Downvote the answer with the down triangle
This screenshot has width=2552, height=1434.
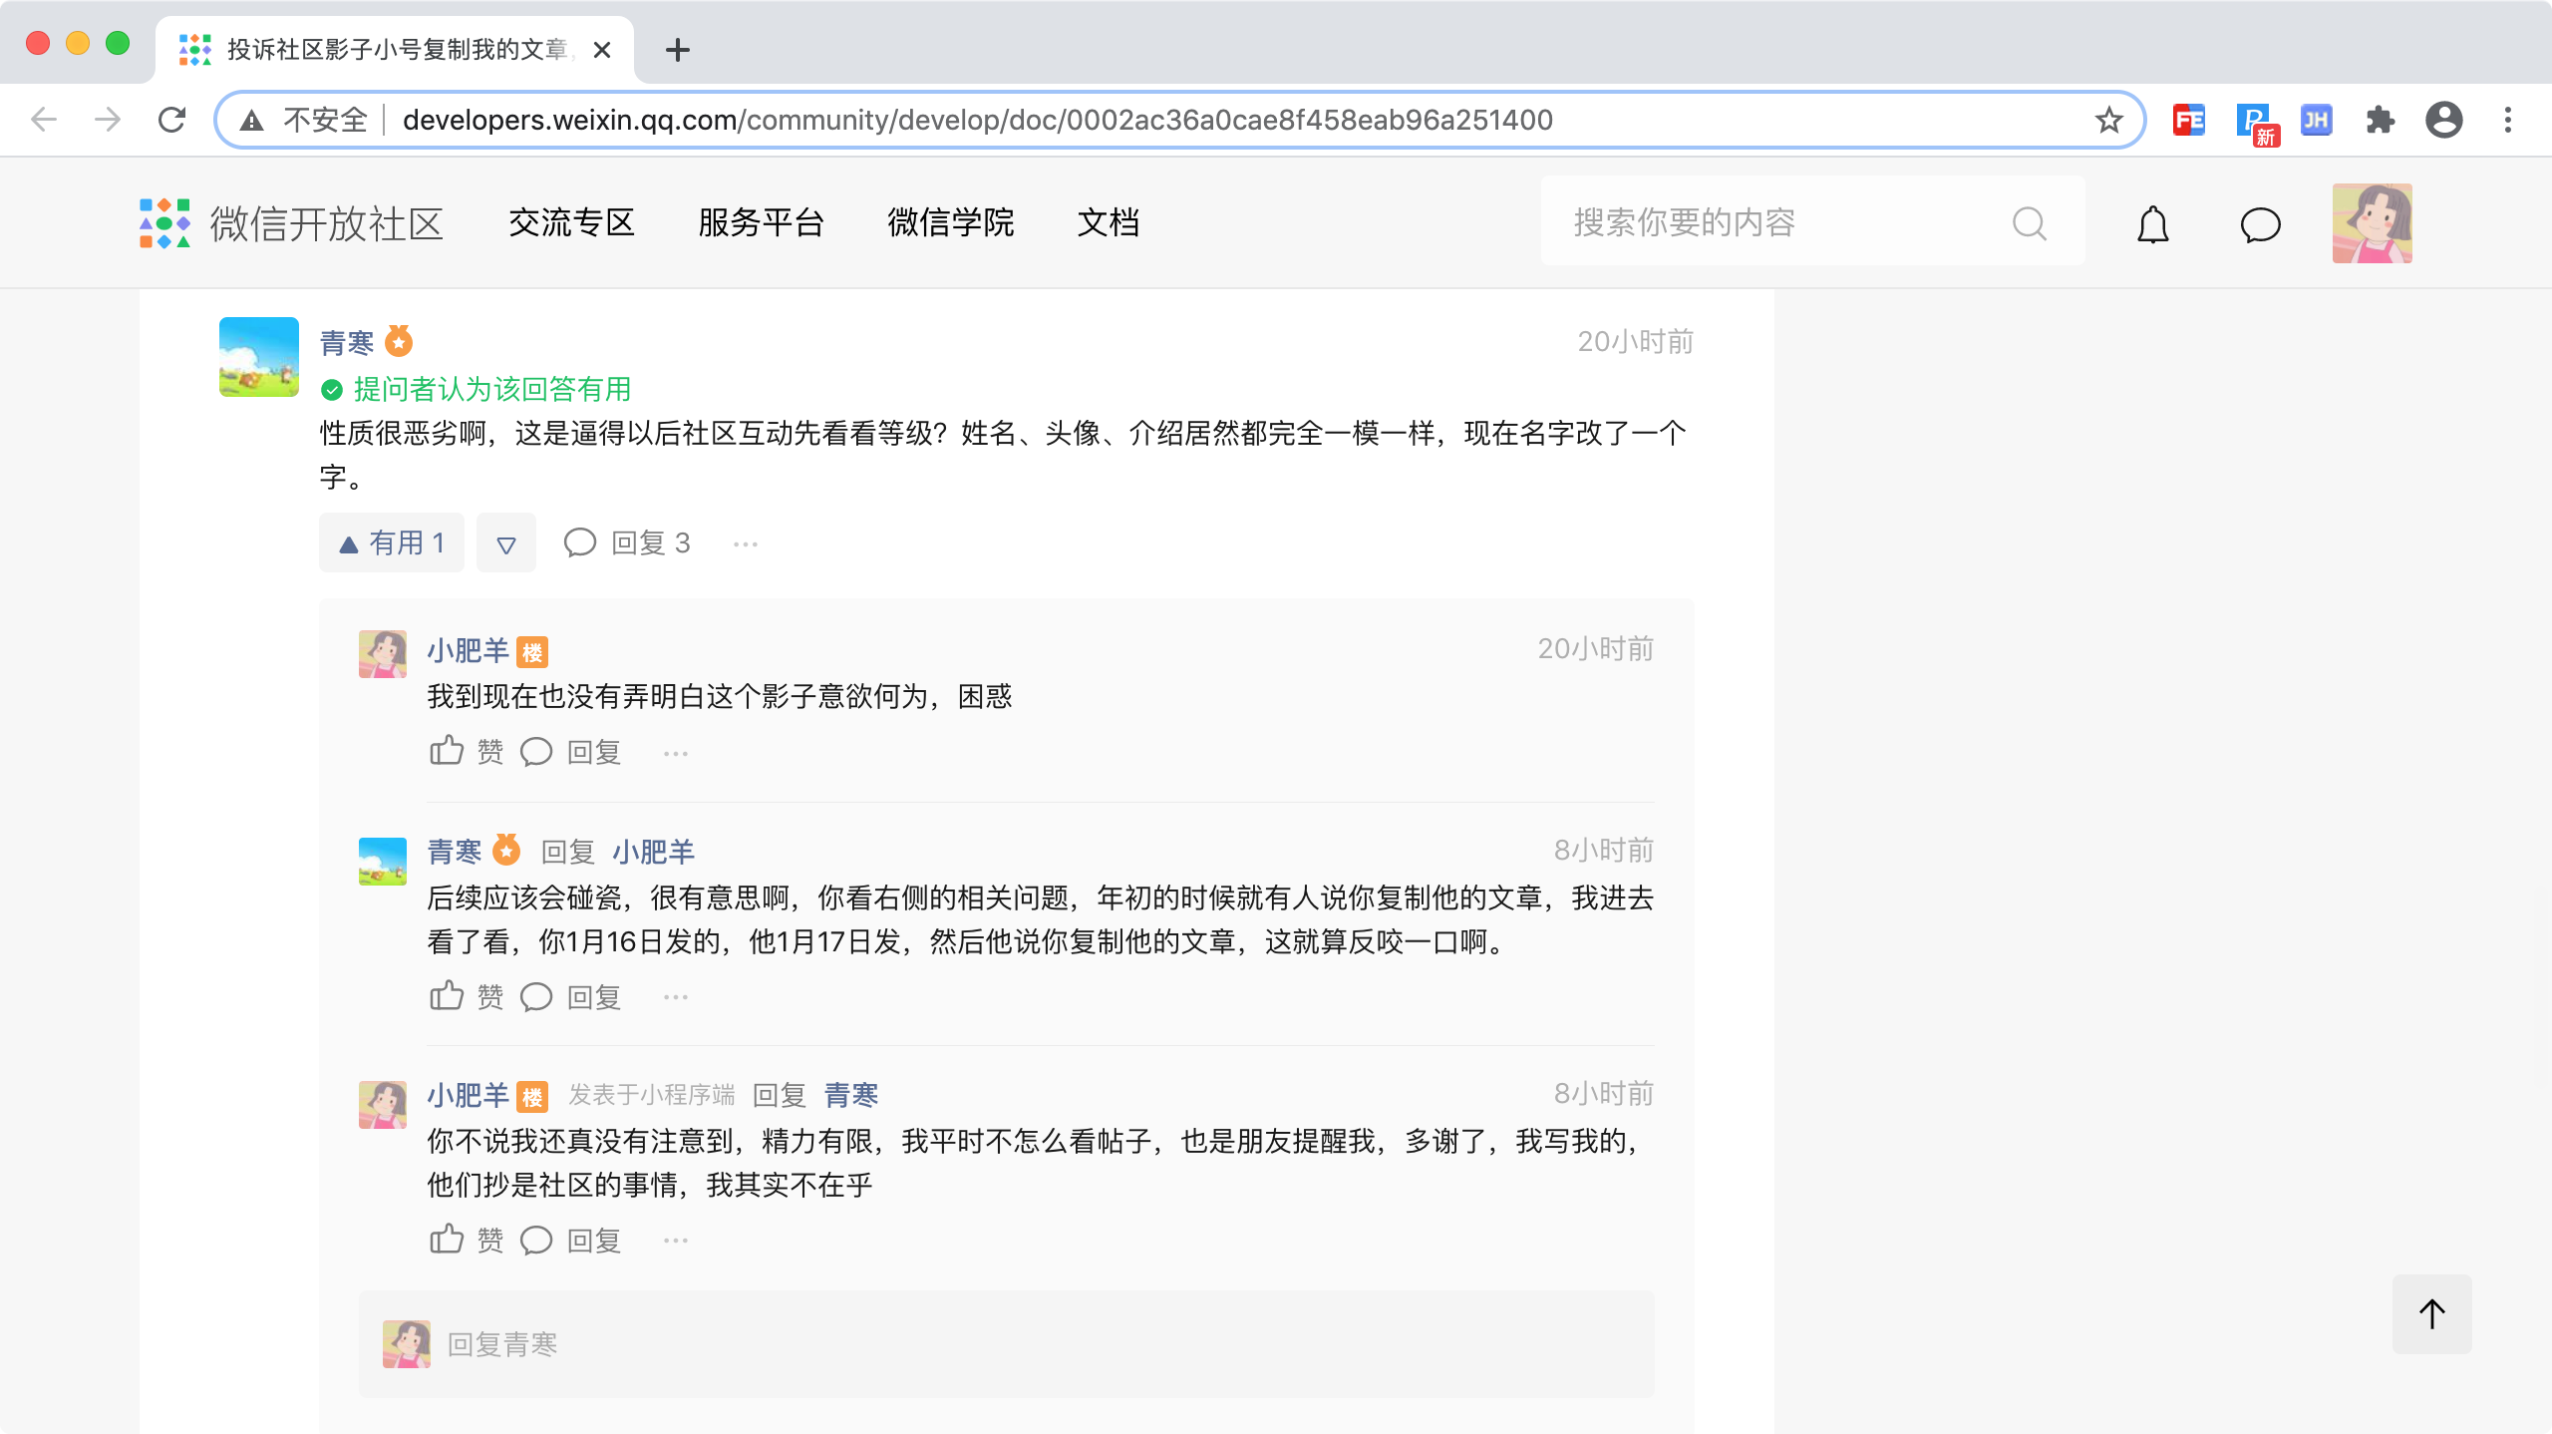click(506, 544)
